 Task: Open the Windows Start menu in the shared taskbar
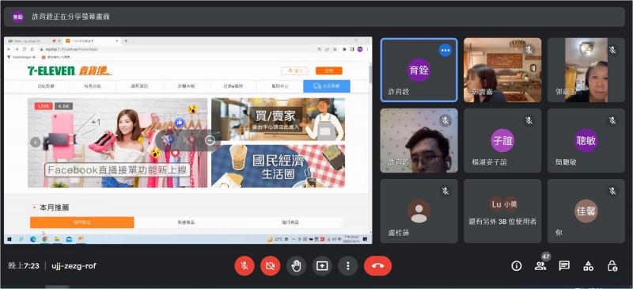[x=9, y=239]
